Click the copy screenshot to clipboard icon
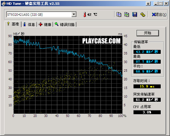The height and width of the screenshot is (136, 170). (x=127, y=14)
